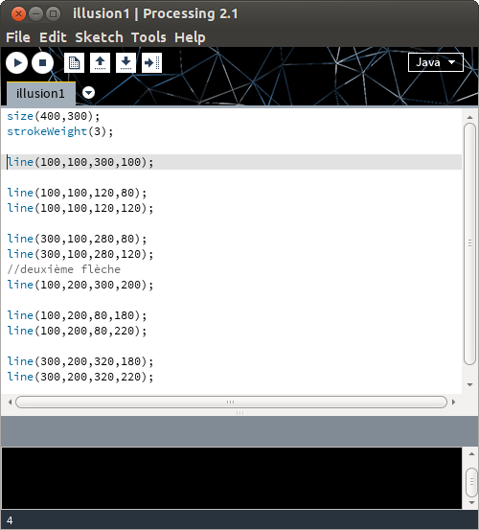Open the Sketch menu
The width and height of the screenshot is (479, 530).
point(99,37)
